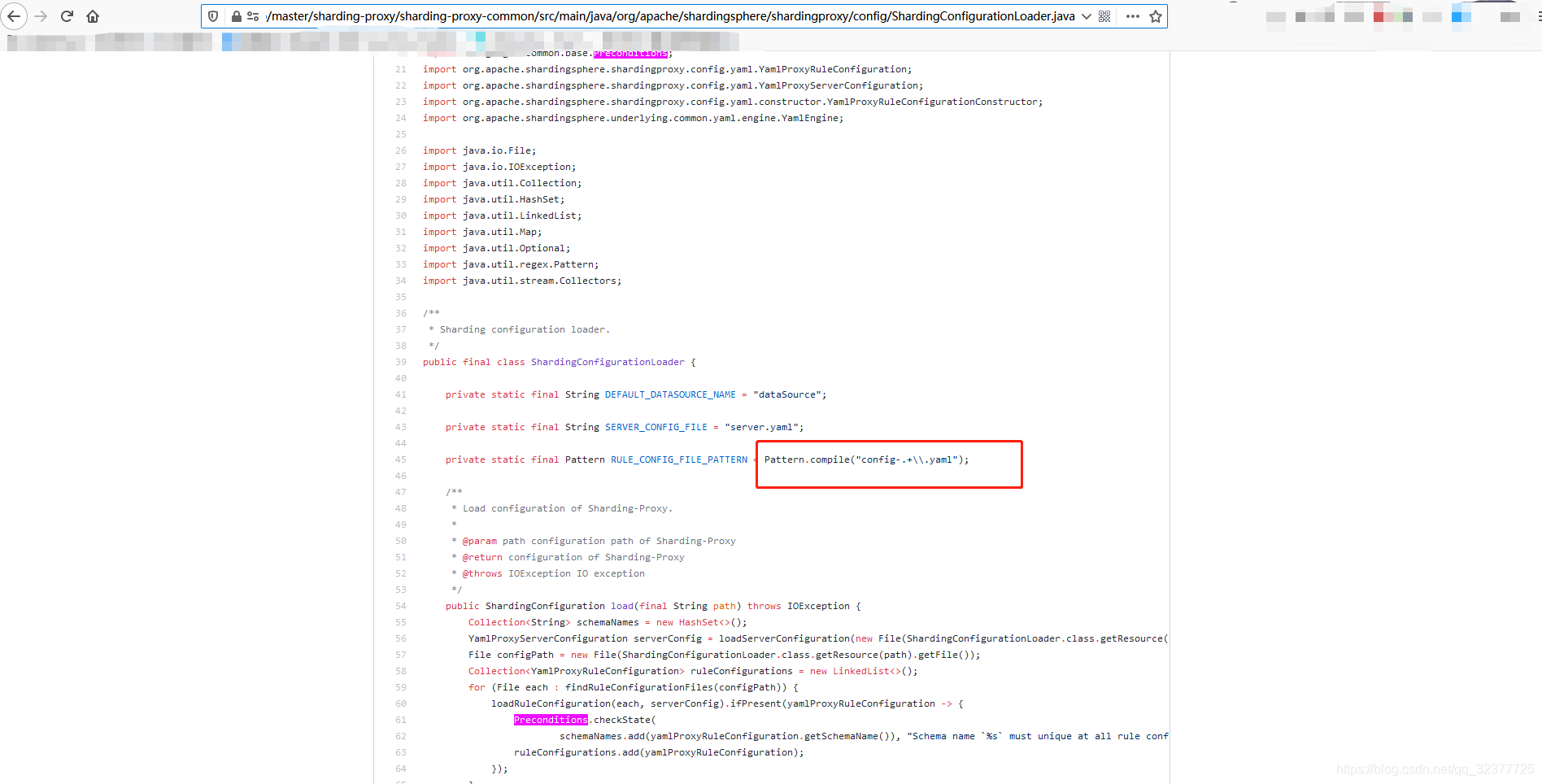Click the "Sharding configuration loader." comment
The image size is (1542, 784).
tap(525, 329)
